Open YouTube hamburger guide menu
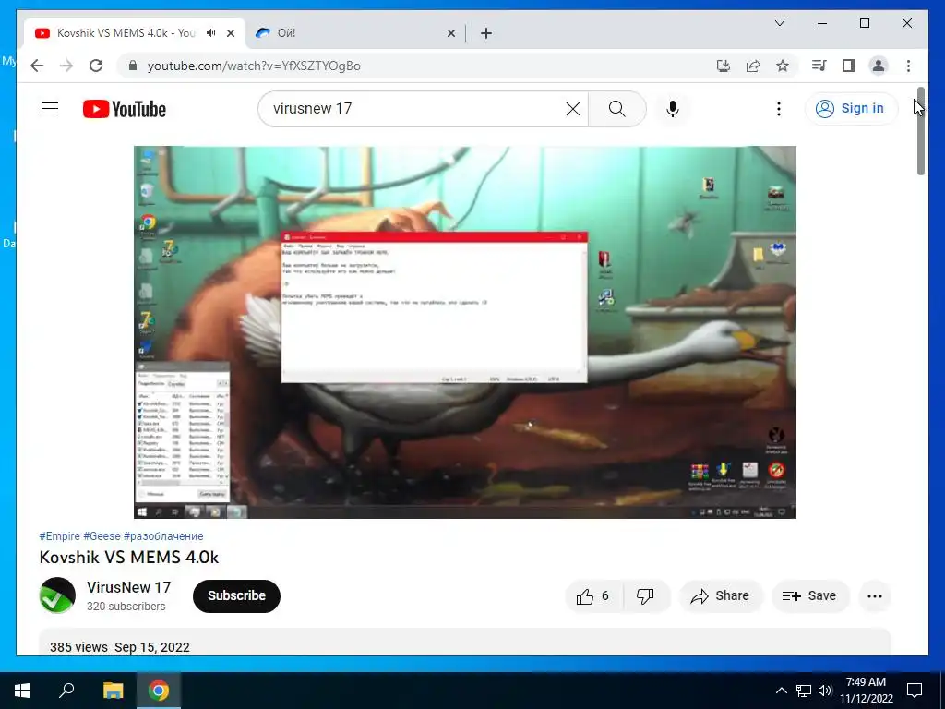 (50, 109)
